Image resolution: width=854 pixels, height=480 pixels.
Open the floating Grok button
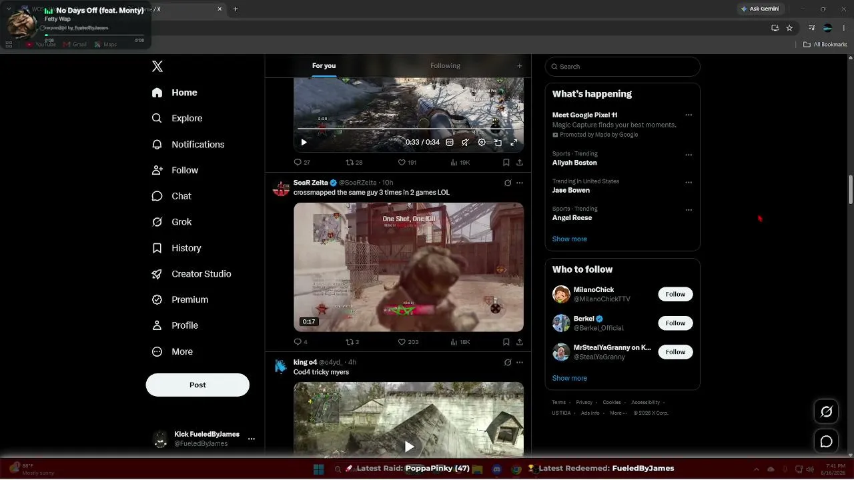point(826,412)
